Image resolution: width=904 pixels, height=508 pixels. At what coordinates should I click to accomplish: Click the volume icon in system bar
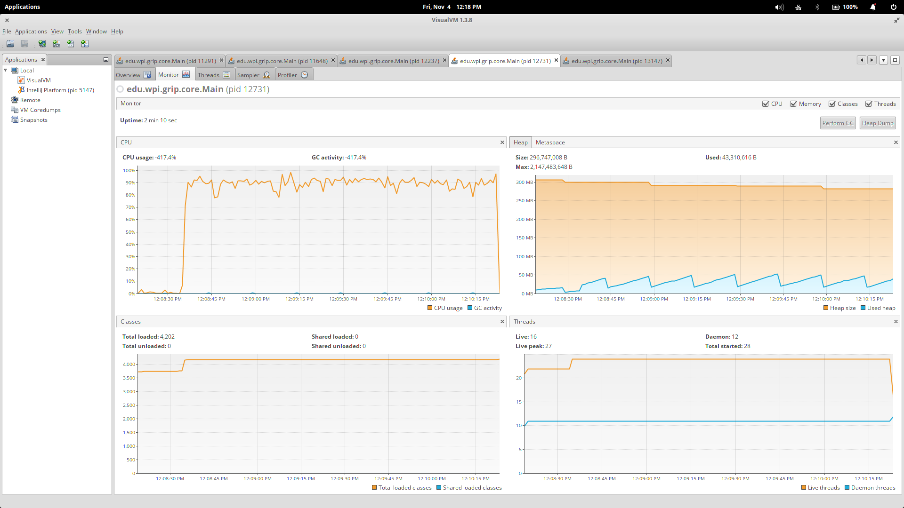tap(779, 7)
